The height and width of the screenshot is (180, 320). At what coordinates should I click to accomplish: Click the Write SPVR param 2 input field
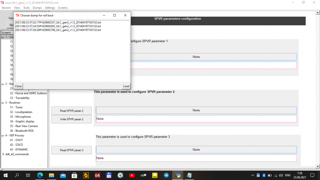[196, 119]
